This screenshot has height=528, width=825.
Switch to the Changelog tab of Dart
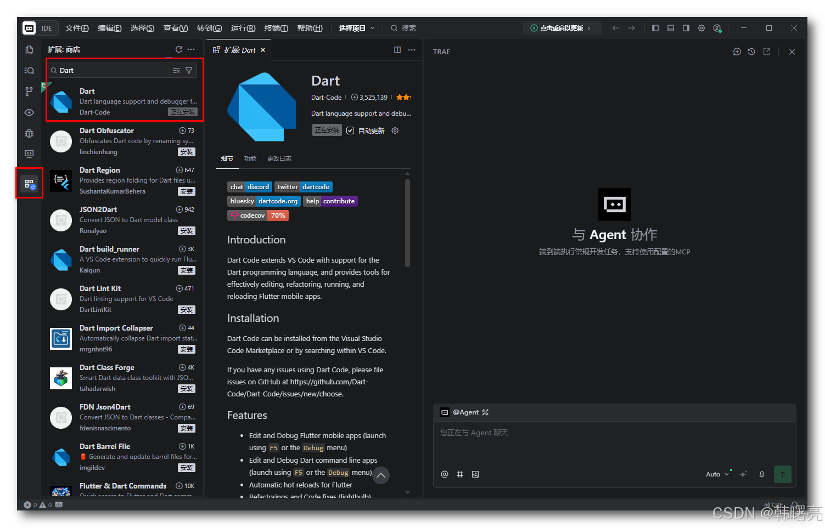(279, 158)
